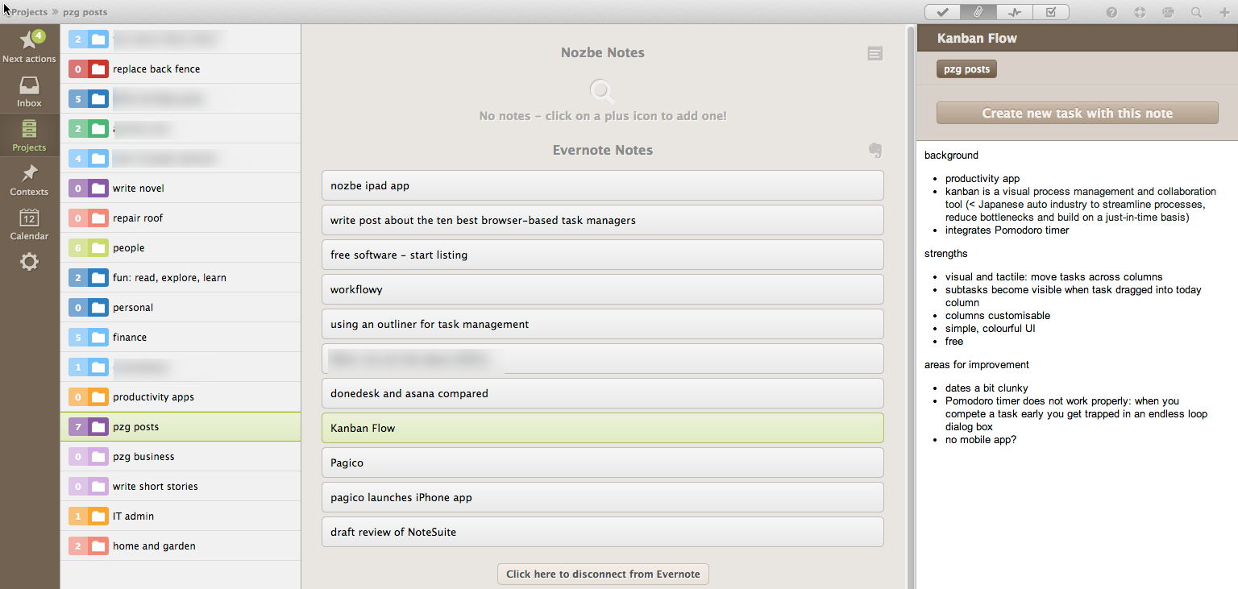This screenshot has width=1238, height=589.
Task: Open the replace back fence project
Action: click(x=181, y=68)
